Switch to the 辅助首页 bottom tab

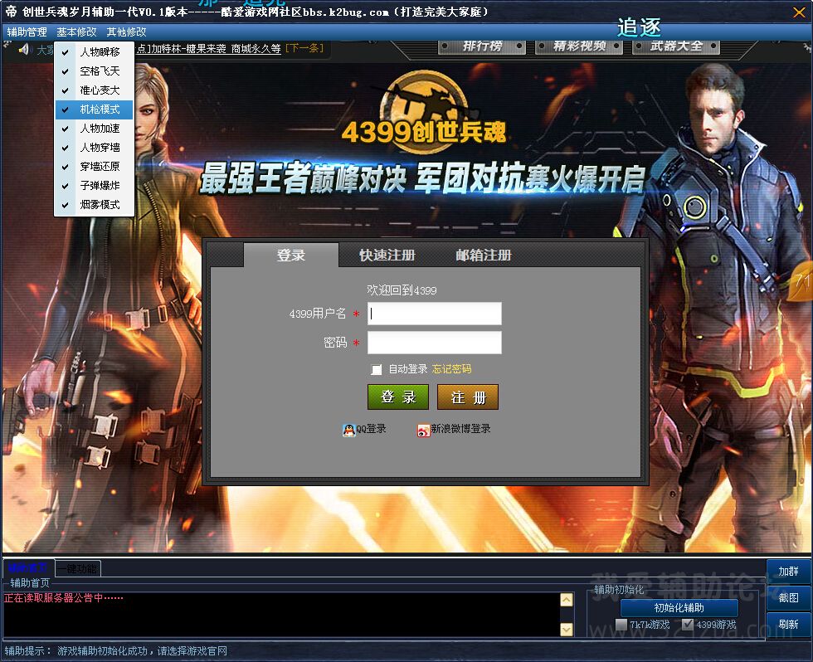click(28, 568)
